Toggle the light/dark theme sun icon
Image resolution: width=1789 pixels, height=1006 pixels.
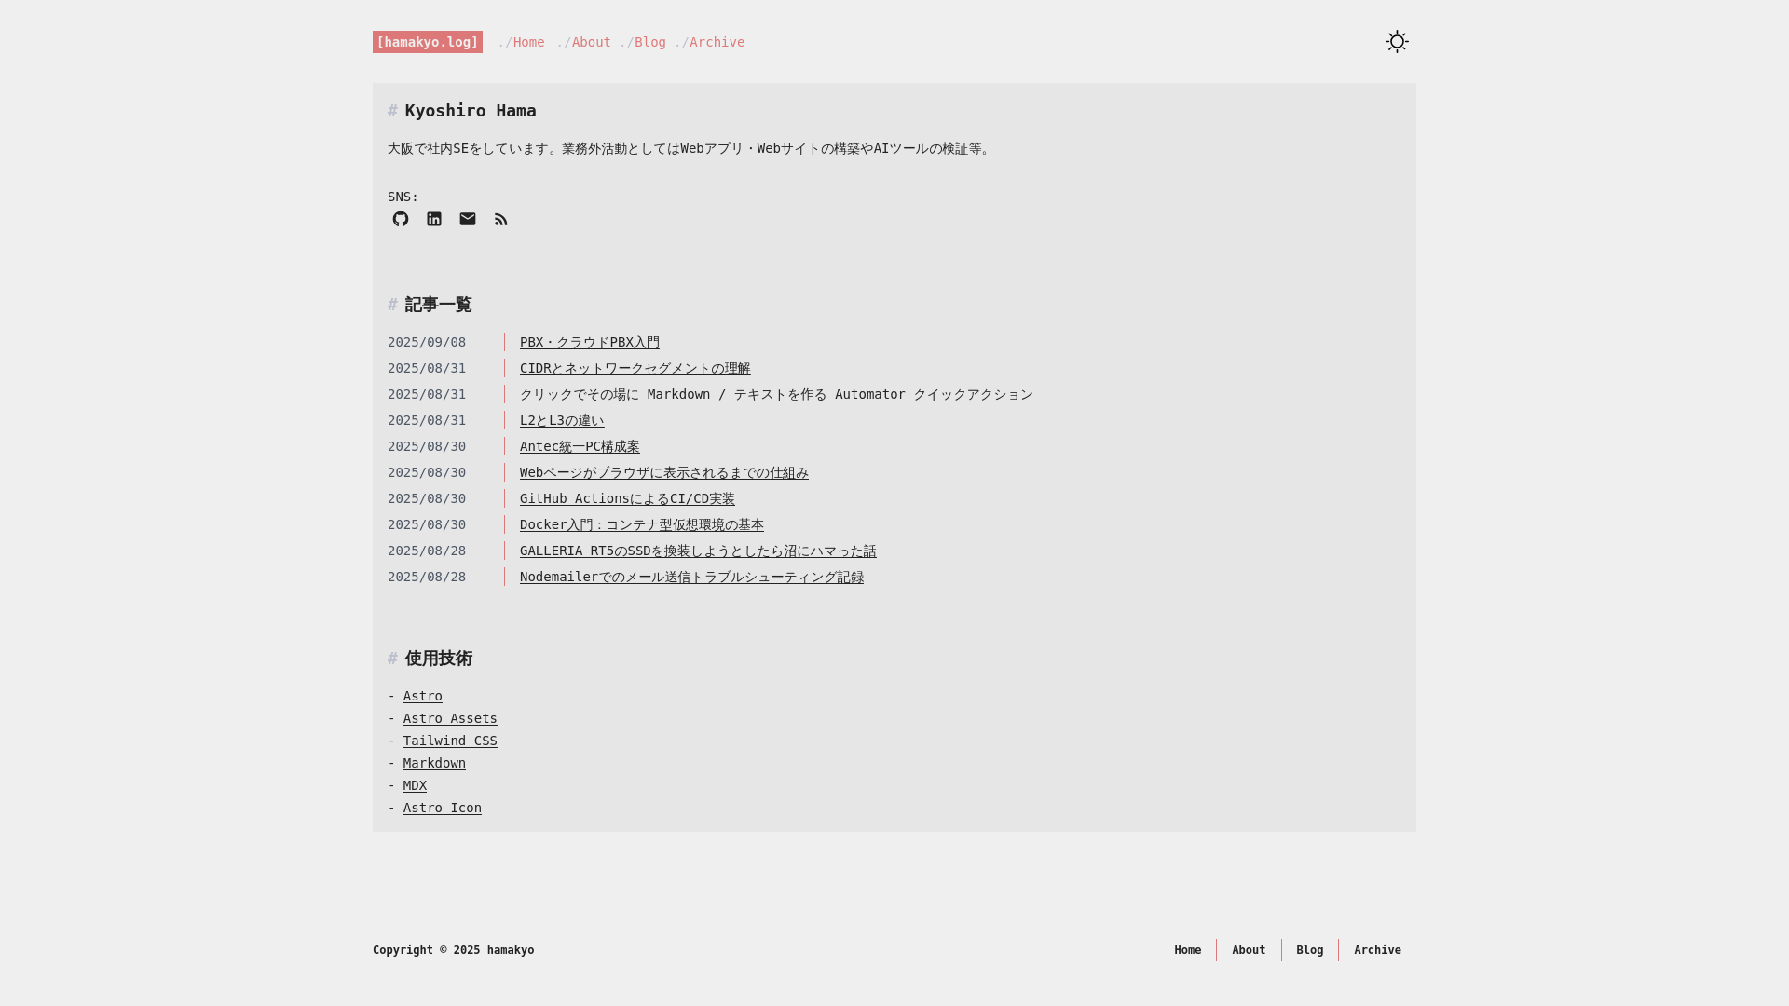pyautogui.click(x=1397, y=42)
